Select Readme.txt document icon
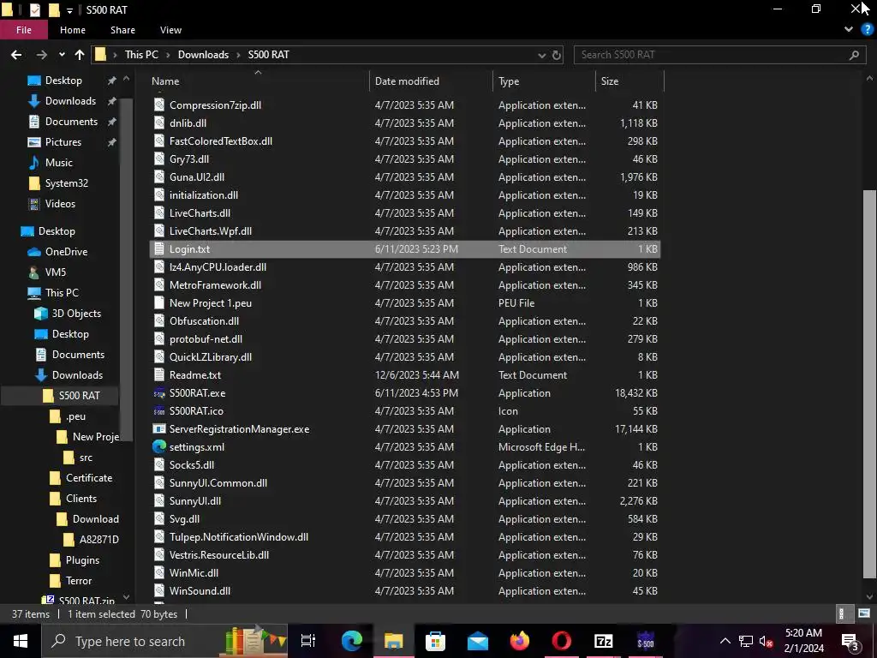 159,375
